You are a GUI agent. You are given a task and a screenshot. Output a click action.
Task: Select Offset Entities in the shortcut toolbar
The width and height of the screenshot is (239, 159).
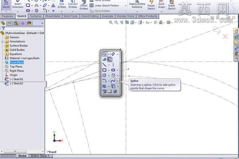pos(104,92)
